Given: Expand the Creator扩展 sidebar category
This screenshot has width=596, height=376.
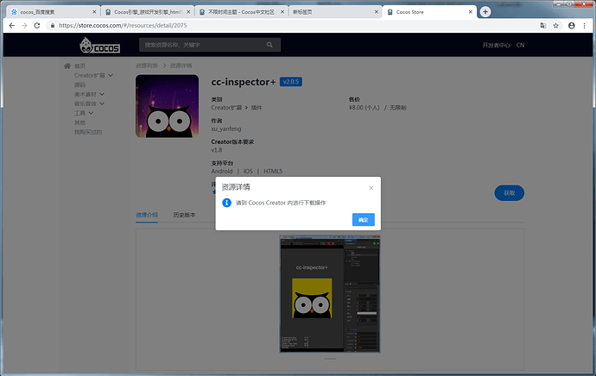Looking at the screenshot, I should [x=93, y=76].
